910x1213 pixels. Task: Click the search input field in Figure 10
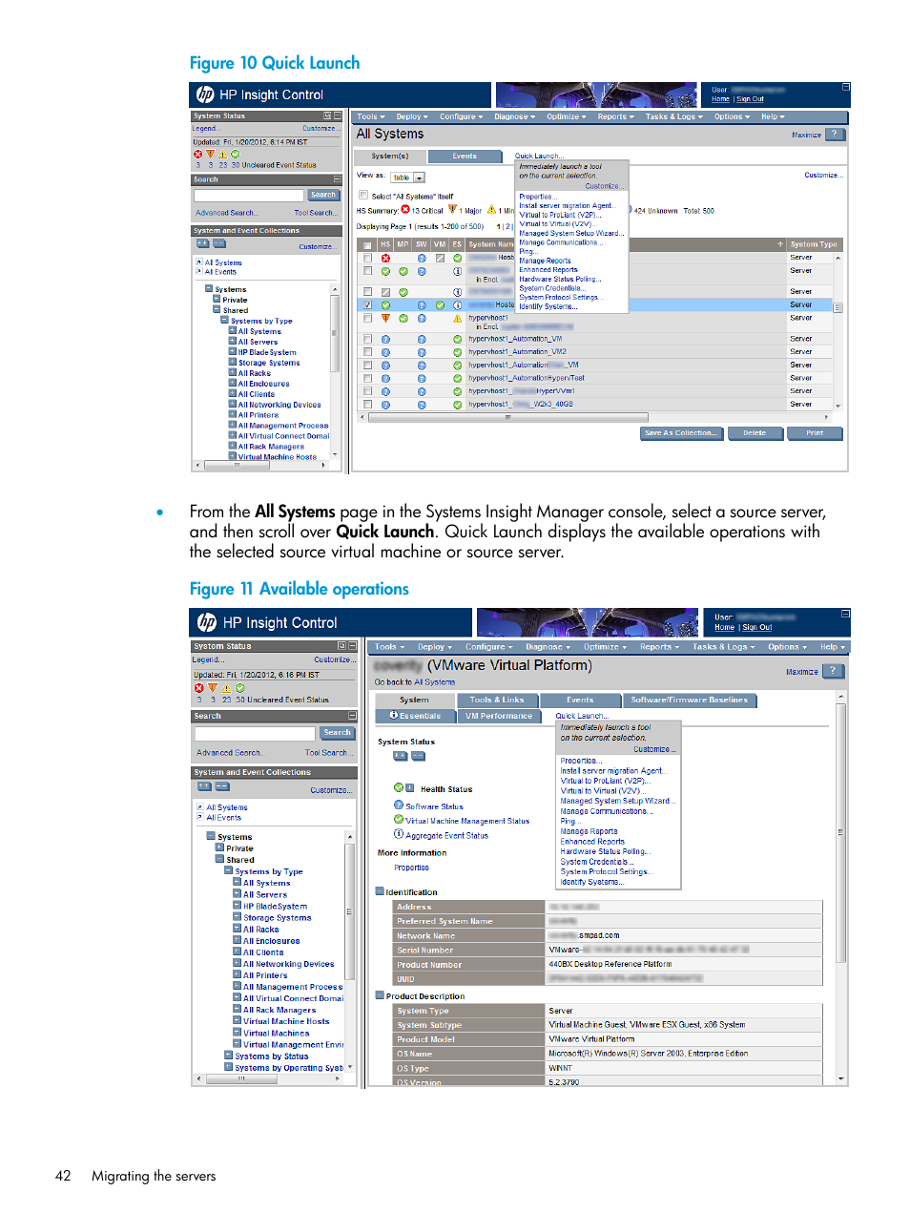click(248, 195)
